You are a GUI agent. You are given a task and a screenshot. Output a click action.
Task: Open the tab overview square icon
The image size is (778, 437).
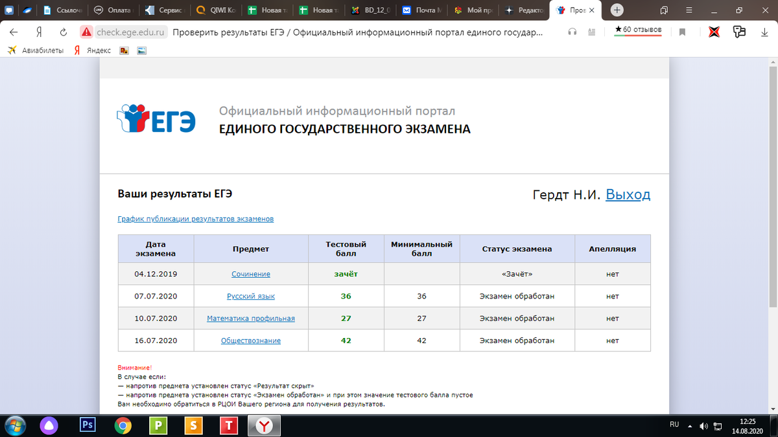(663, 10)
